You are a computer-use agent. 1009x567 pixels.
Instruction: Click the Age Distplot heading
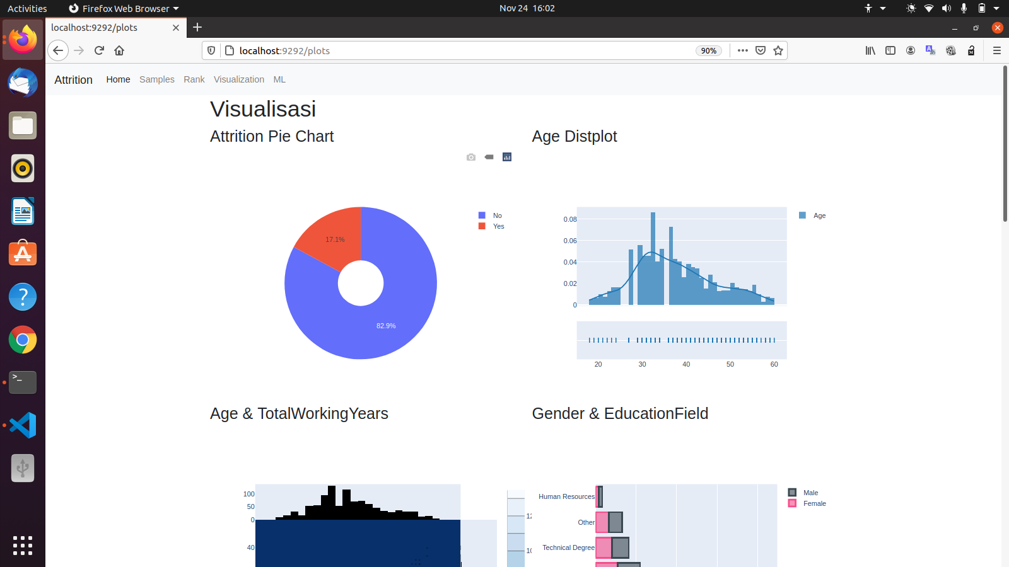[574, 136]
